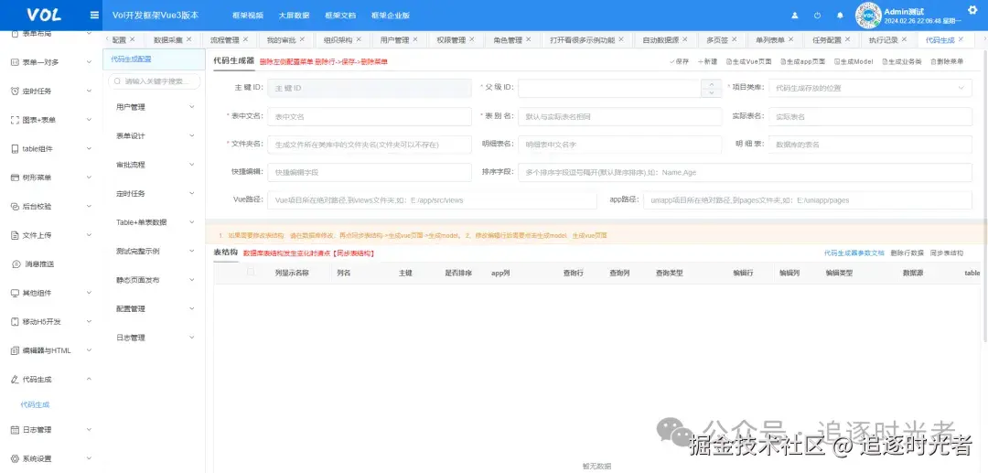The height and width of the screenshot is (473, 988).
Task: Click 同步表结构 link
Action: click(x=947, y=253)
